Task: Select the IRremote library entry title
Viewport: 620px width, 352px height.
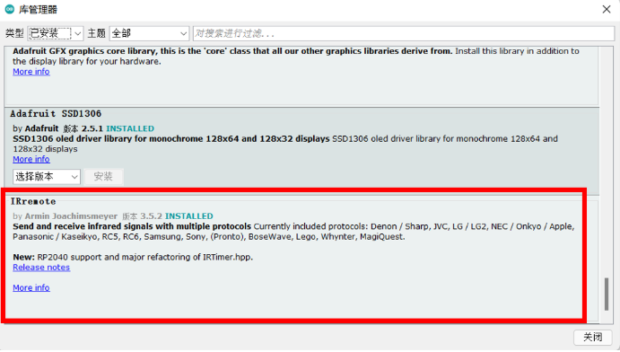Action: (33, 201)
